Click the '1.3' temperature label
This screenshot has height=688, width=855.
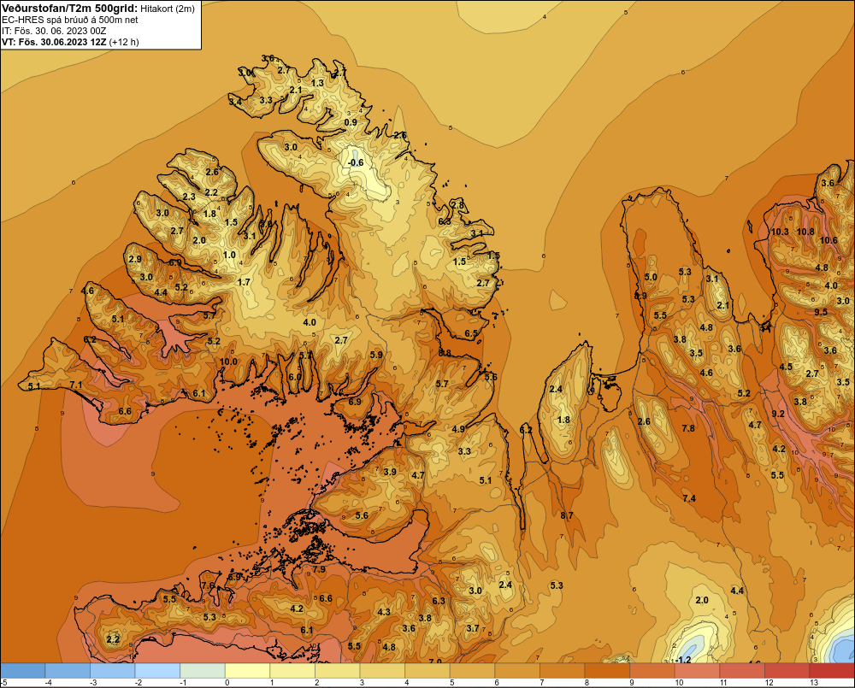click(x=317, y=83)
